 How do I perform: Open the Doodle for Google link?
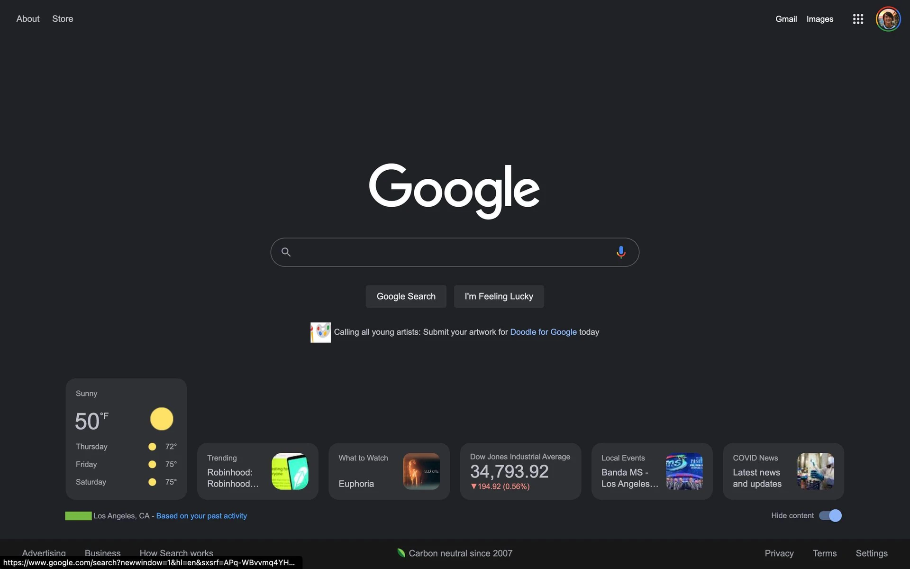coord(543,332)
